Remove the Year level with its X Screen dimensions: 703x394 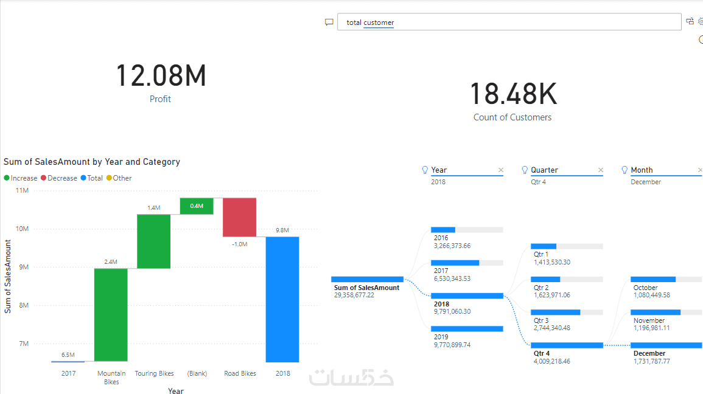click(501, 170)
